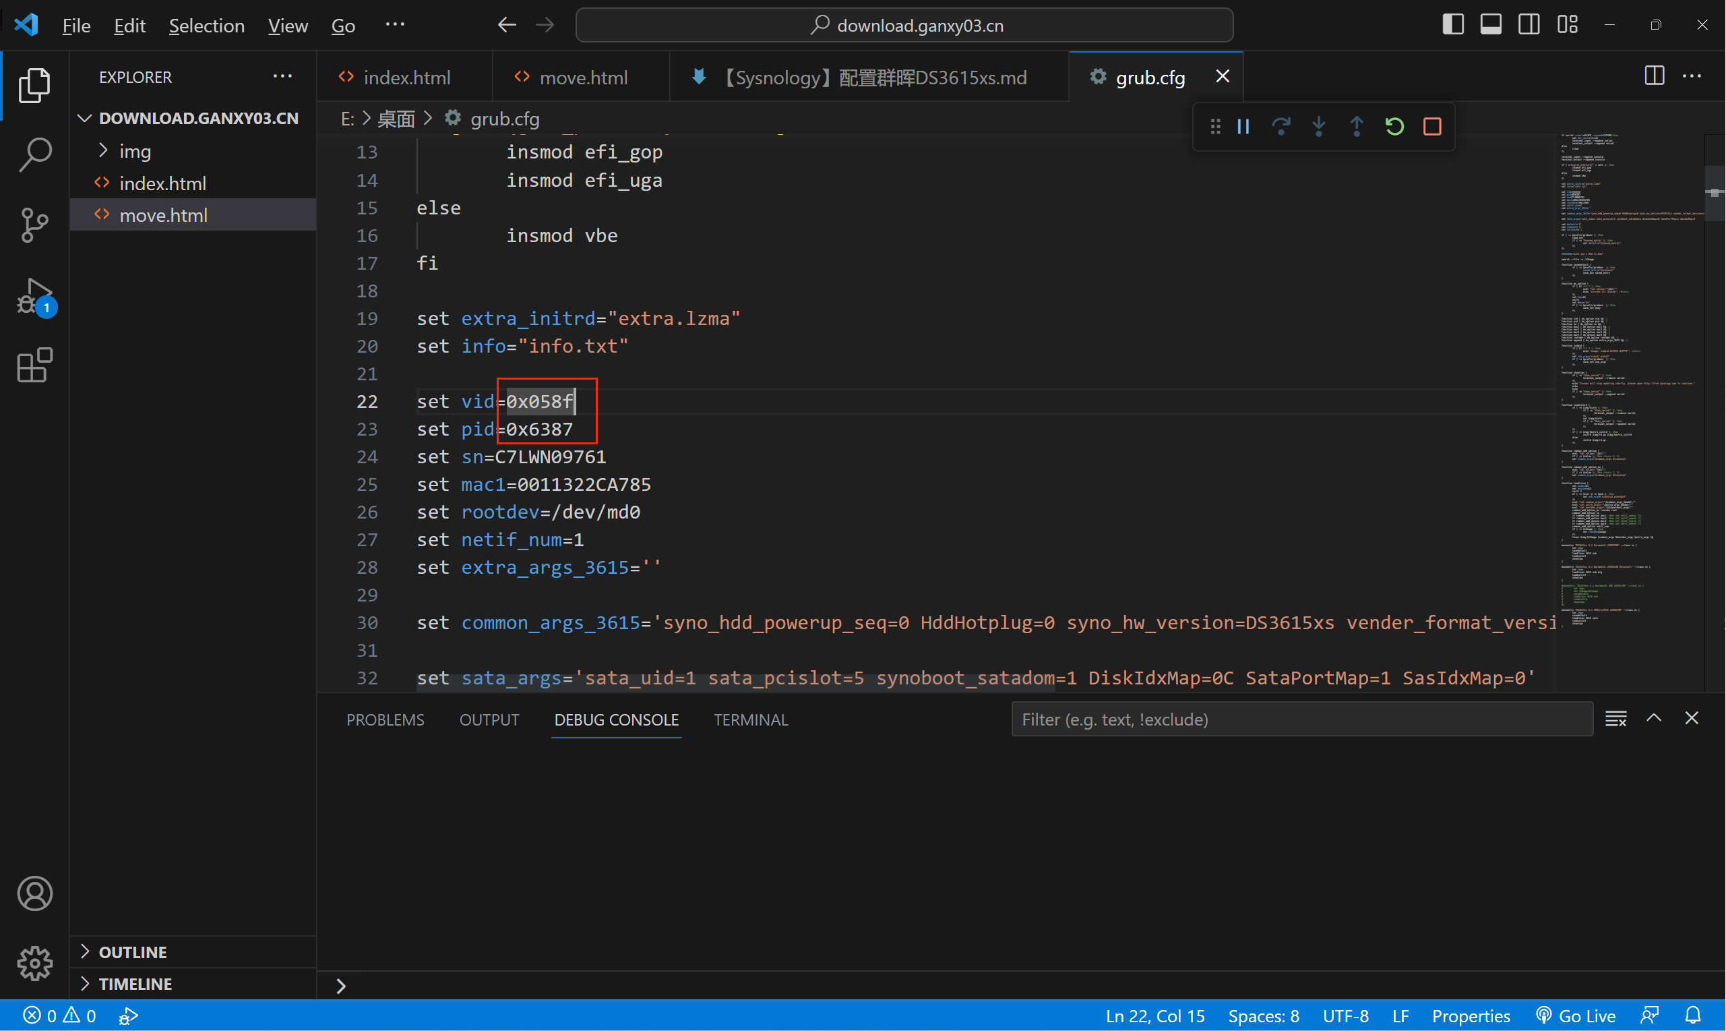Pause the debug session
The width and height of the screenshot is (1726, 1031).
point(1243,127)
